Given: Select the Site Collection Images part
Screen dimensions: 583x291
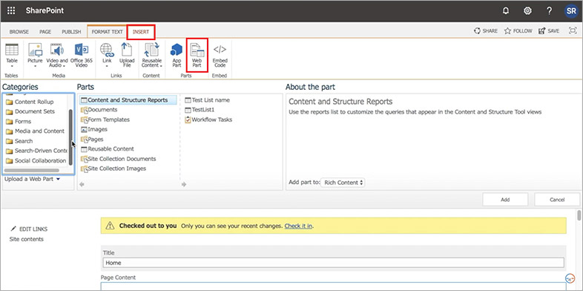Looking at the screenshot, I should coord(113,169).
